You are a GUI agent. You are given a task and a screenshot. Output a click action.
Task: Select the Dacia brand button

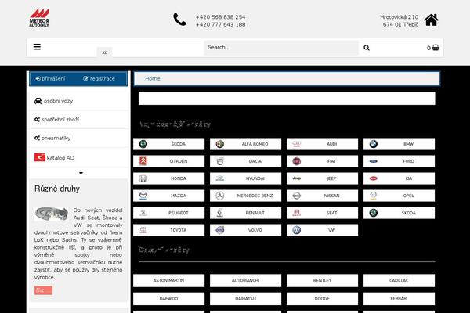(245, 161)
